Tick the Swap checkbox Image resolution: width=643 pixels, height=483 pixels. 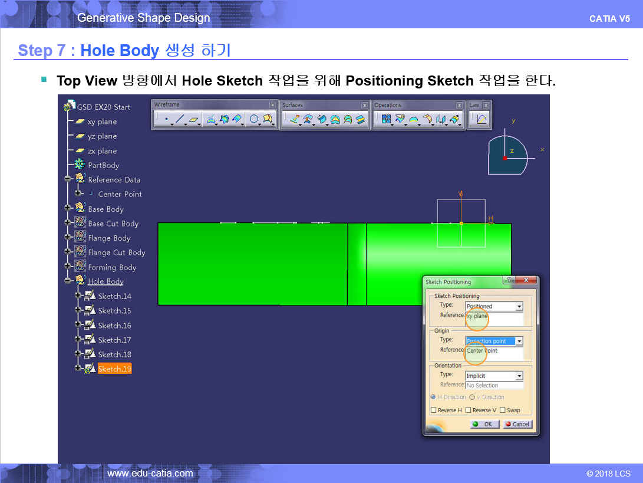click(x=502, y=410)
